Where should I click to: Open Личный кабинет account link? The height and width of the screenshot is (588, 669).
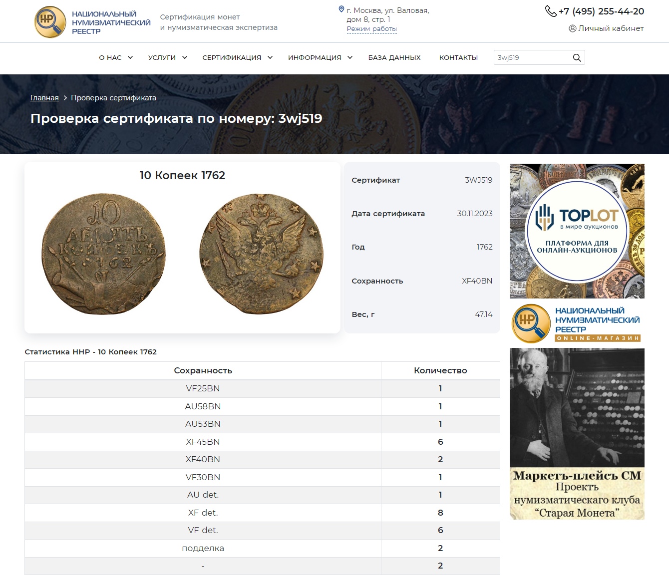point(611,28)
